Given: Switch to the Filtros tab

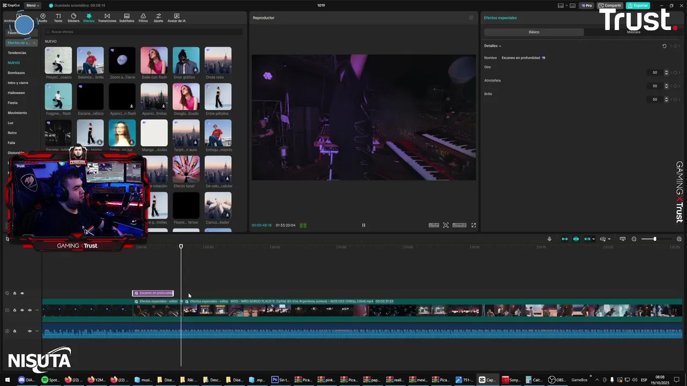Looking at the screenshot, I should pos(143,18).
